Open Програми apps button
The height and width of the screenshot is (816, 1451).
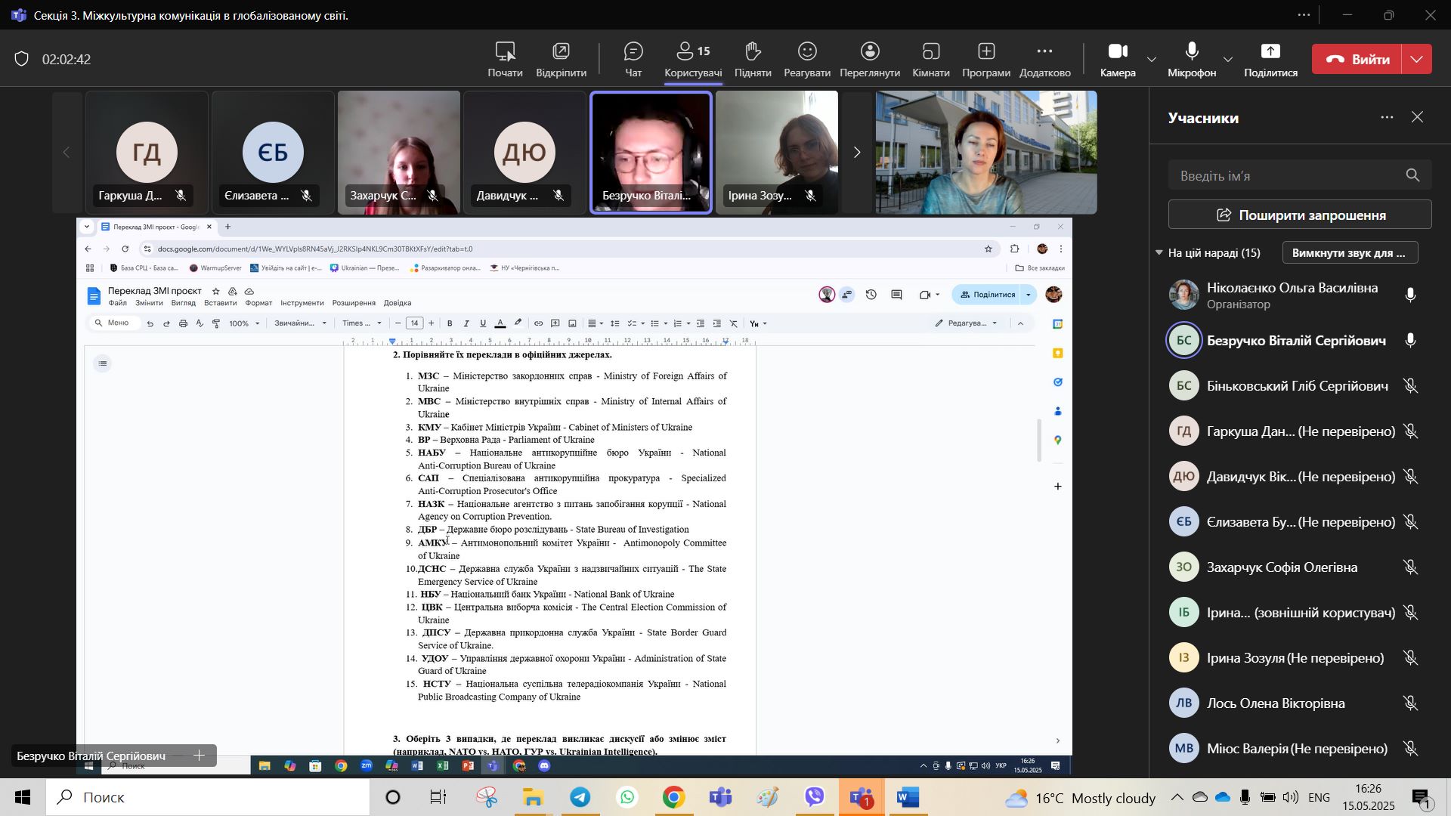(985, 59)
